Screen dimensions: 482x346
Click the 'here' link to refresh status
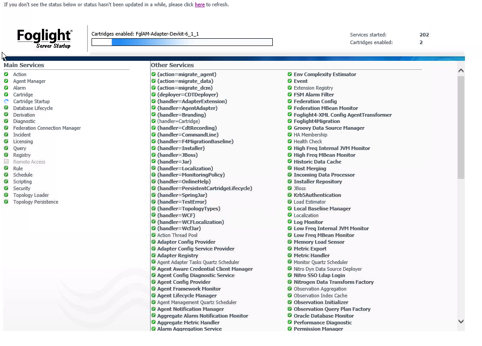[199, 5]
